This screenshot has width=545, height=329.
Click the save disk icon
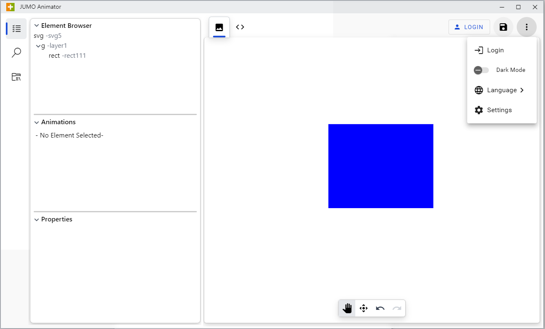tap(503, 27)
